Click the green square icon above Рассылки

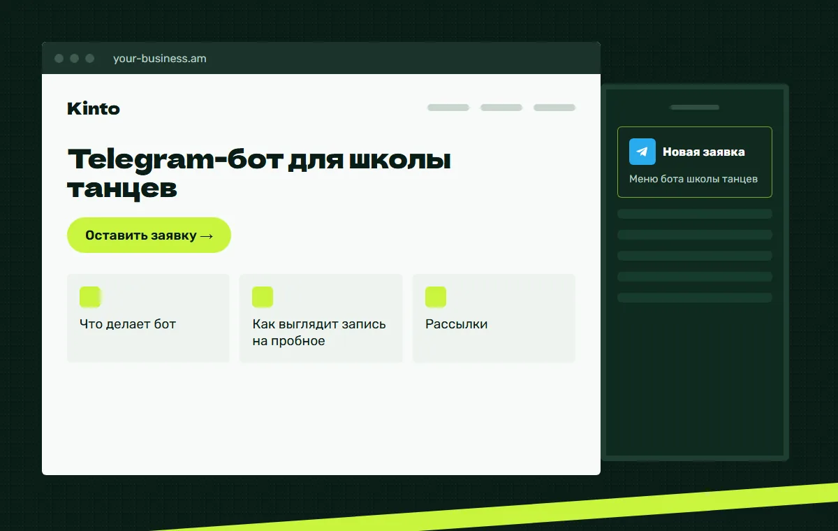[436, 297]
